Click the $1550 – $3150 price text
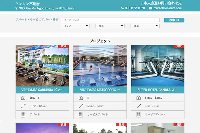This screenshot has width=200, height=133. pyautogui.click(x=154, y=98)
